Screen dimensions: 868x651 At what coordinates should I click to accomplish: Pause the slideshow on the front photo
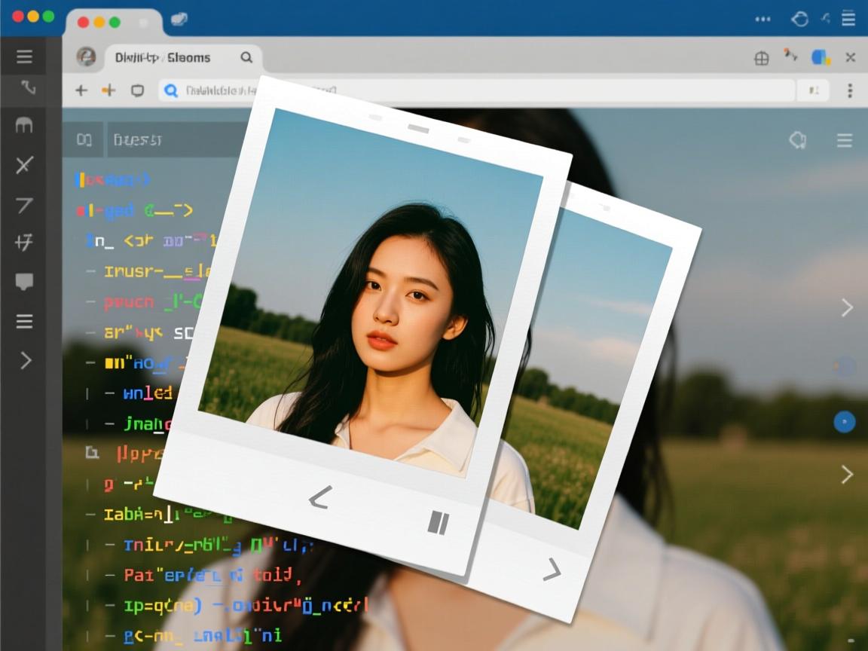(438, 522)
